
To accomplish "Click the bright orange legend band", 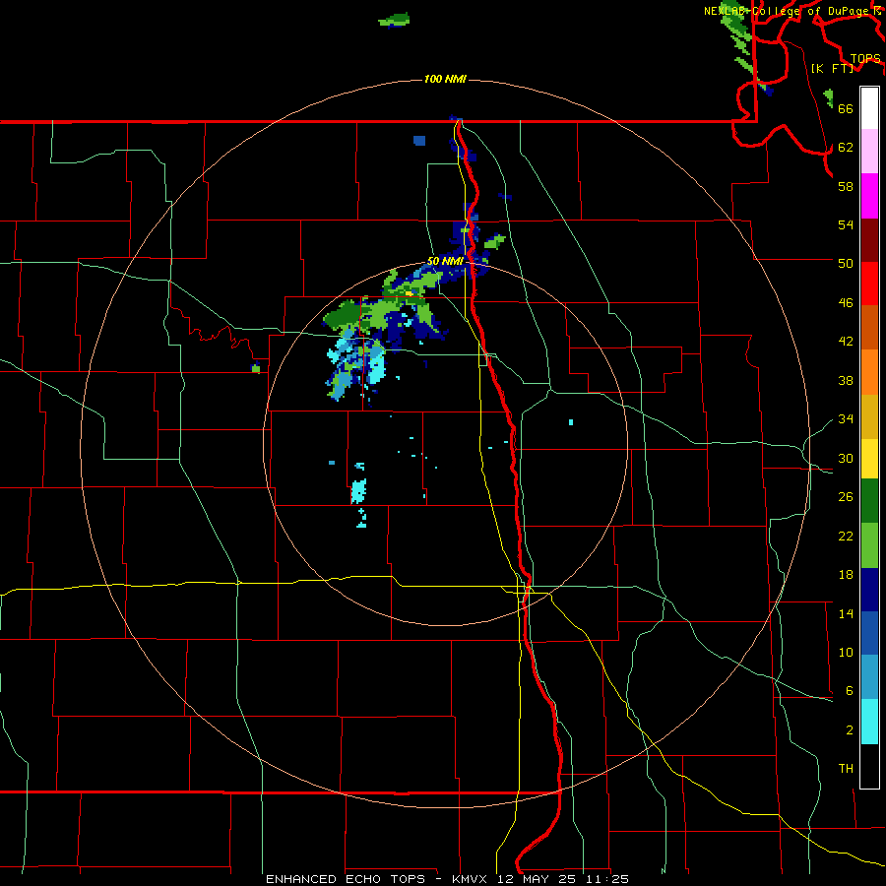I will (x=869, y=372).
